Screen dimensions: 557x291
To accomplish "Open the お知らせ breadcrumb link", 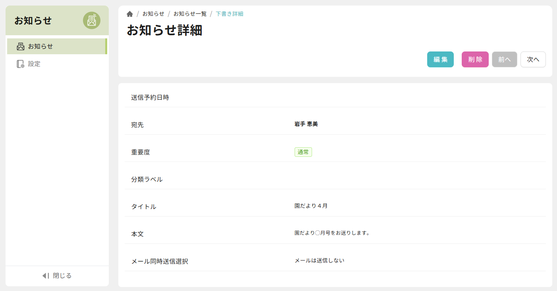I will (x=153, y=14).
